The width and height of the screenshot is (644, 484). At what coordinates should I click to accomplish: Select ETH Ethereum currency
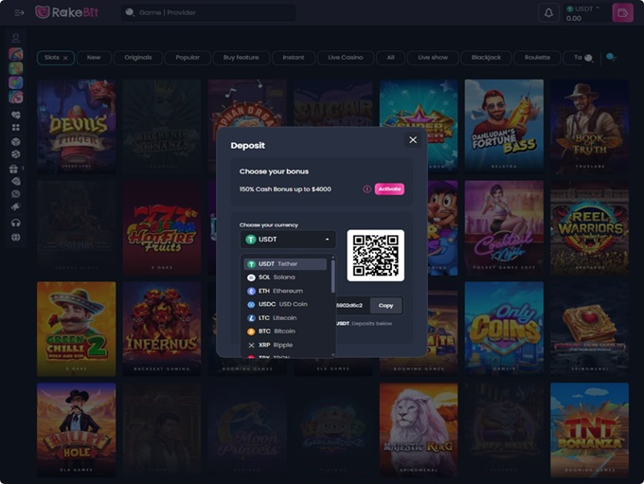tap(285, 291)
